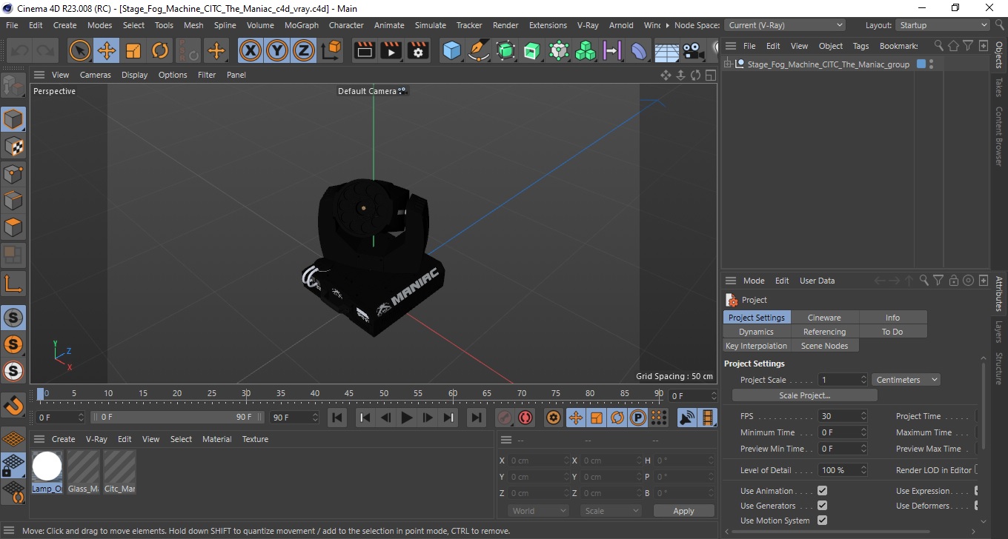Add a Floor environment object

coord(666,50)
